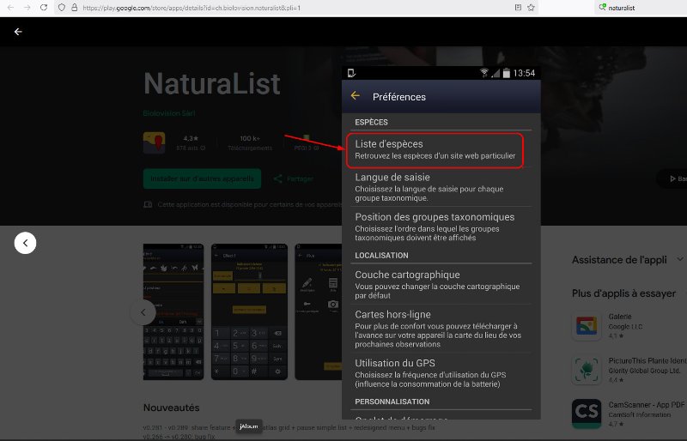The image size is (687, 441).
Task: Reload the page with refresh icon
Action: (x=44, y=8)
